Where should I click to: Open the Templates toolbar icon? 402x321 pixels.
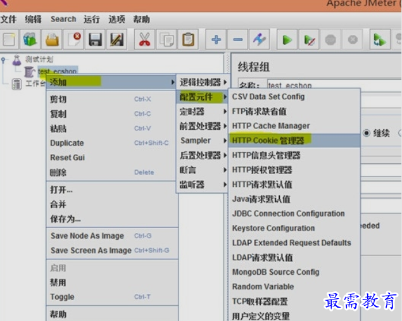coord(30,40)
